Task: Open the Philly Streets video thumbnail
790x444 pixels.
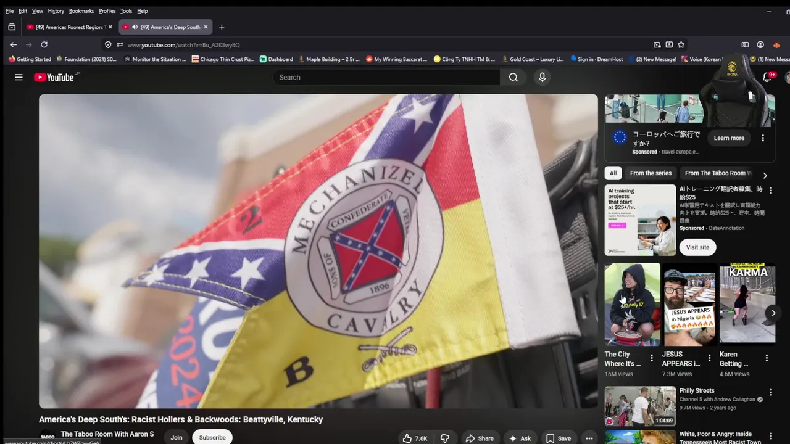Action: coord(640,406)
